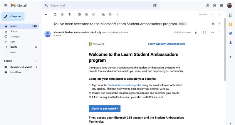
Task: Go to the newer email arrow
Action: pyautogui.click(x=212, y=14)
